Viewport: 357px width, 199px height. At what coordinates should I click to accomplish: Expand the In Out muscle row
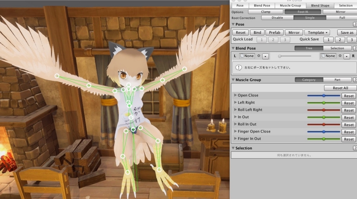pyautogui.click(x=235, y=117)
